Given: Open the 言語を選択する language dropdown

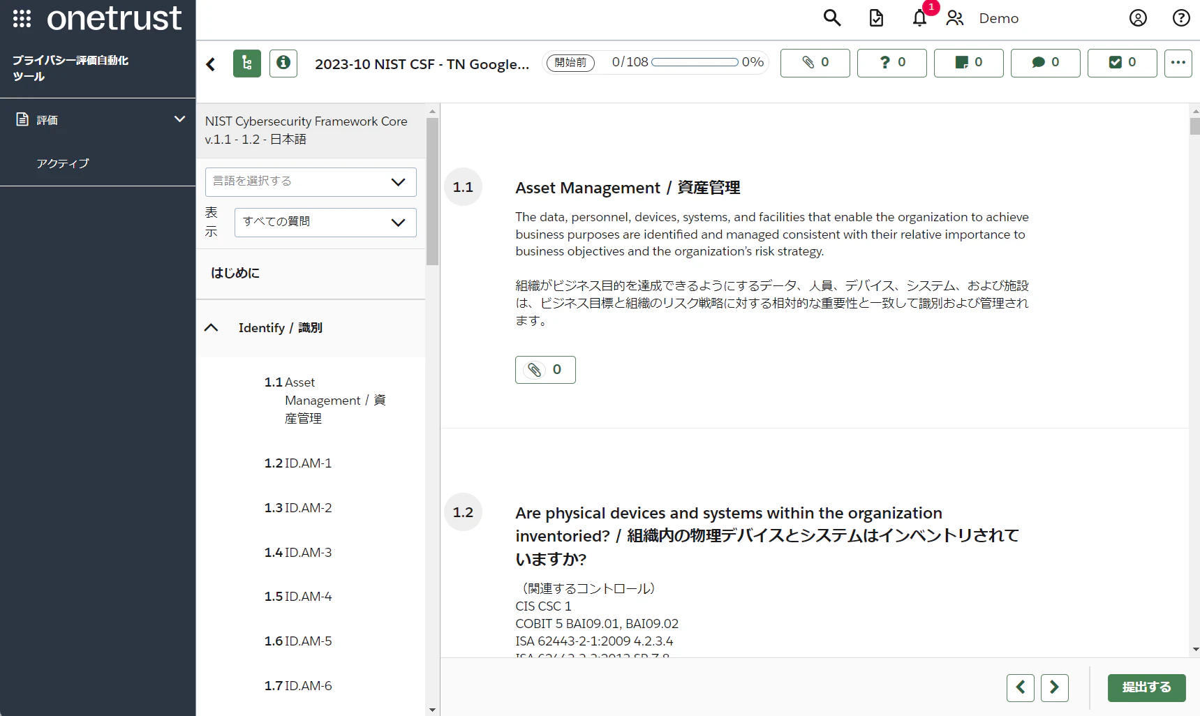Looking at the screenshot, I should click(311, 182).
